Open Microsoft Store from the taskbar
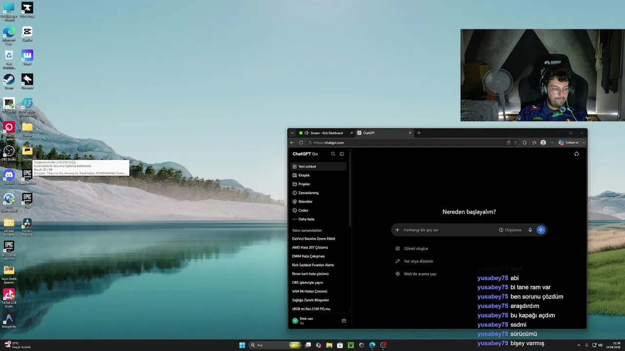This screenshot has height=351, width=625. click(340, 345)
